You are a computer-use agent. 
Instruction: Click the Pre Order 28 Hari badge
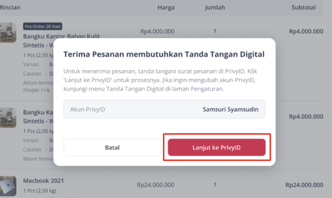click(x=43, y=26)
